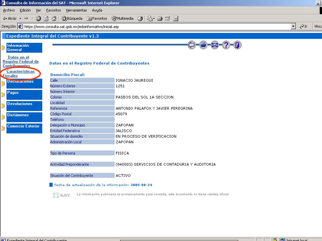Expand the address bar dropdown
322x241 pixels.
click(293, 26)
